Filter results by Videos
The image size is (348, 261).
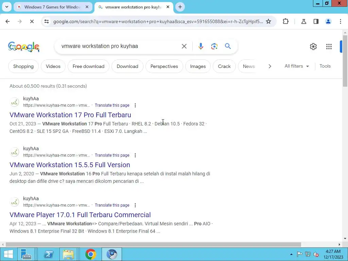(53, 66)
